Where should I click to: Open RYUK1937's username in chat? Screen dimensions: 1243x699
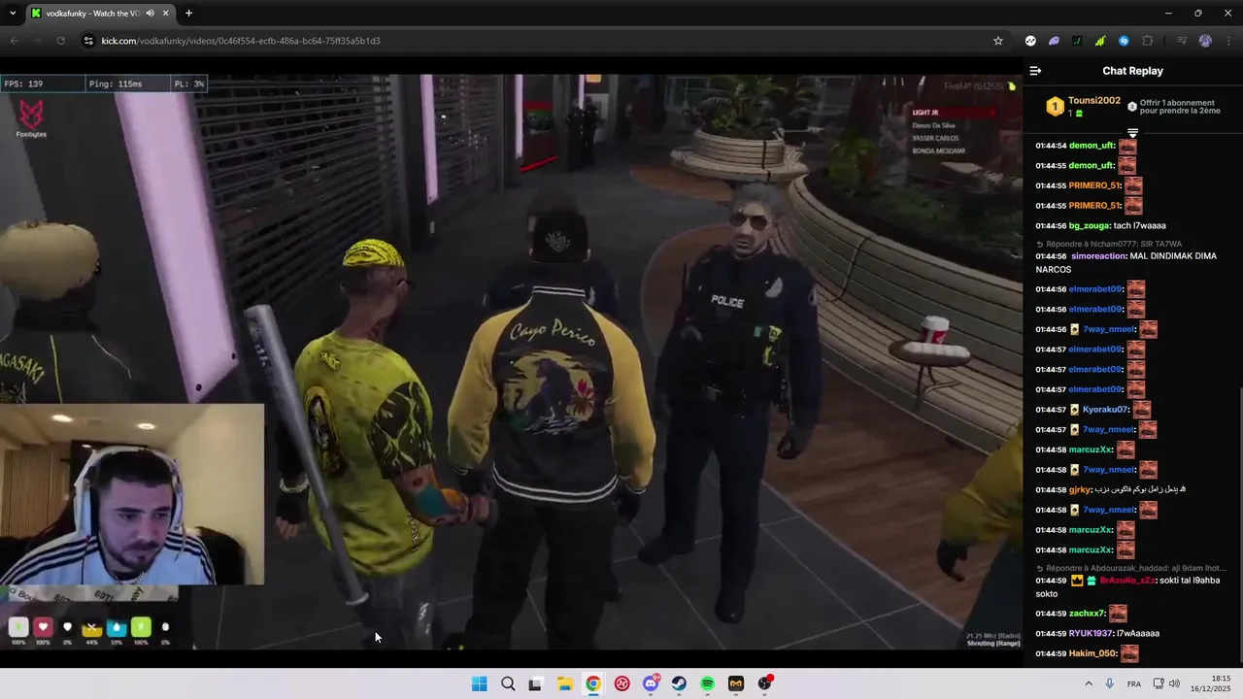pyautogui.click(x=1091, y=634)
